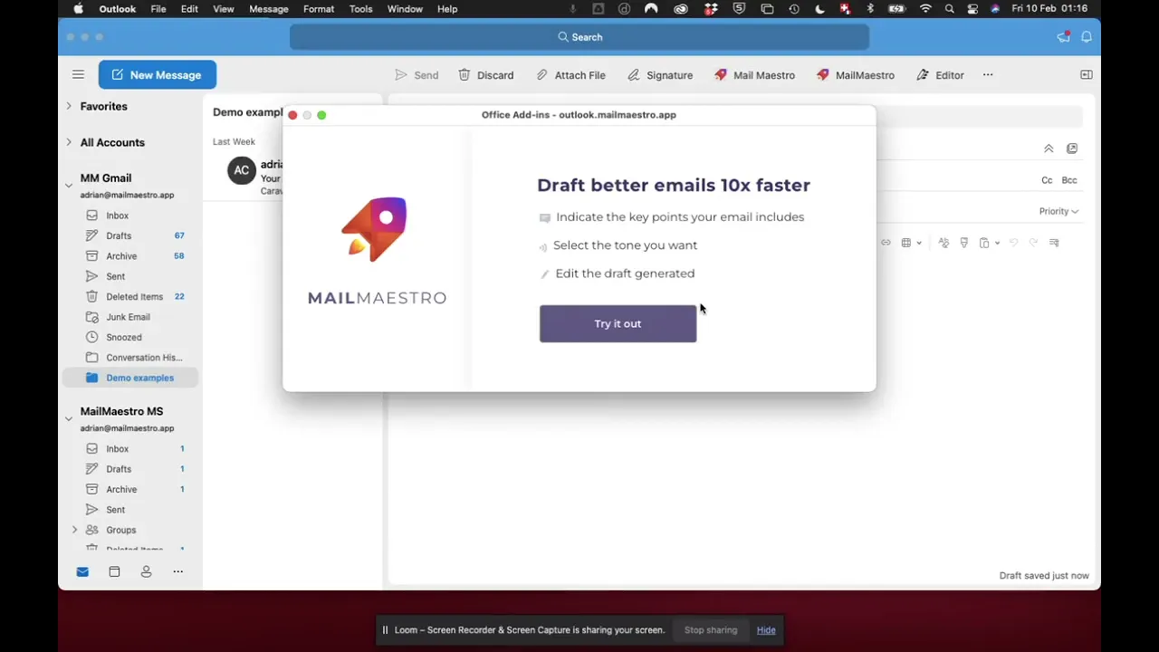Open the Signature tool
1159x652 pixels.
(x=660, y=75)
